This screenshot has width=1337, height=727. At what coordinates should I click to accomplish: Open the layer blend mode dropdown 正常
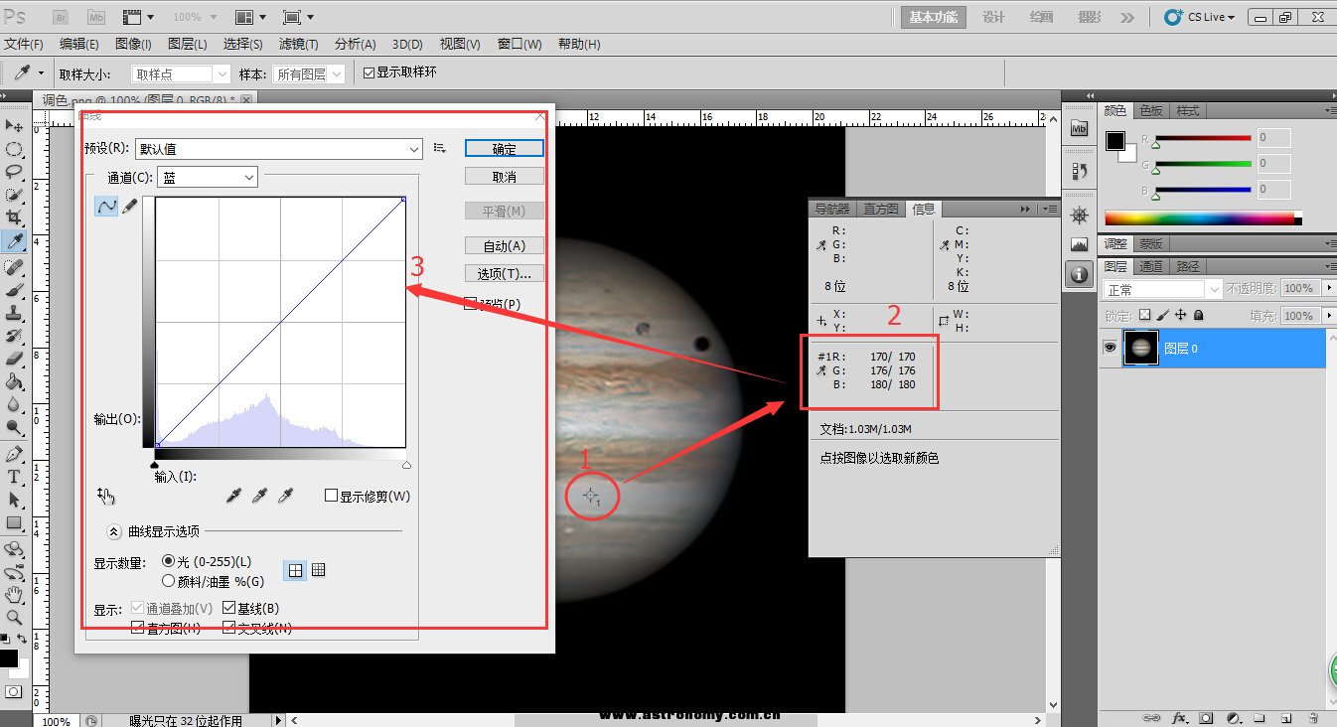pos(1162,289)
